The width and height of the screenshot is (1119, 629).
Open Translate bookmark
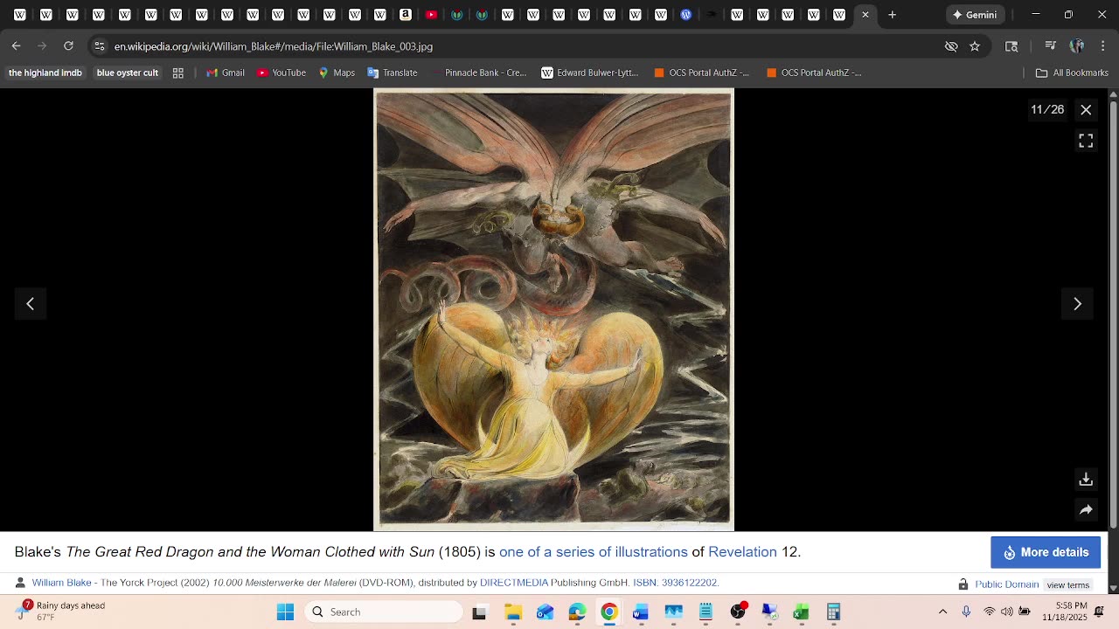click(x=393, y=73)
